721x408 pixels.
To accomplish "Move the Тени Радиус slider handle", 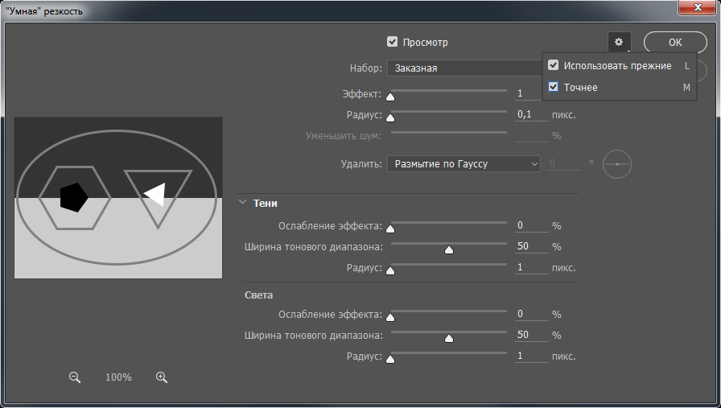I will (390, 271).
